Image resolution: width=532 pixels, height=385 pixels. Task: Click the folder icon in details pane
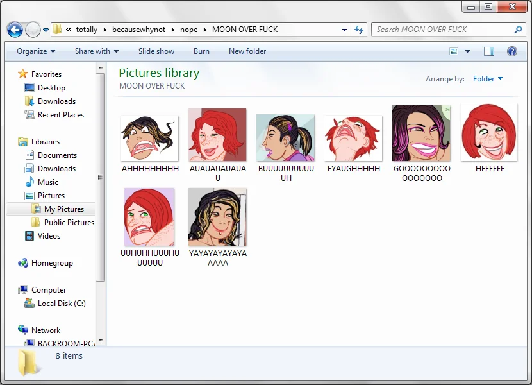pyautogui.click(x=28, y=363)
